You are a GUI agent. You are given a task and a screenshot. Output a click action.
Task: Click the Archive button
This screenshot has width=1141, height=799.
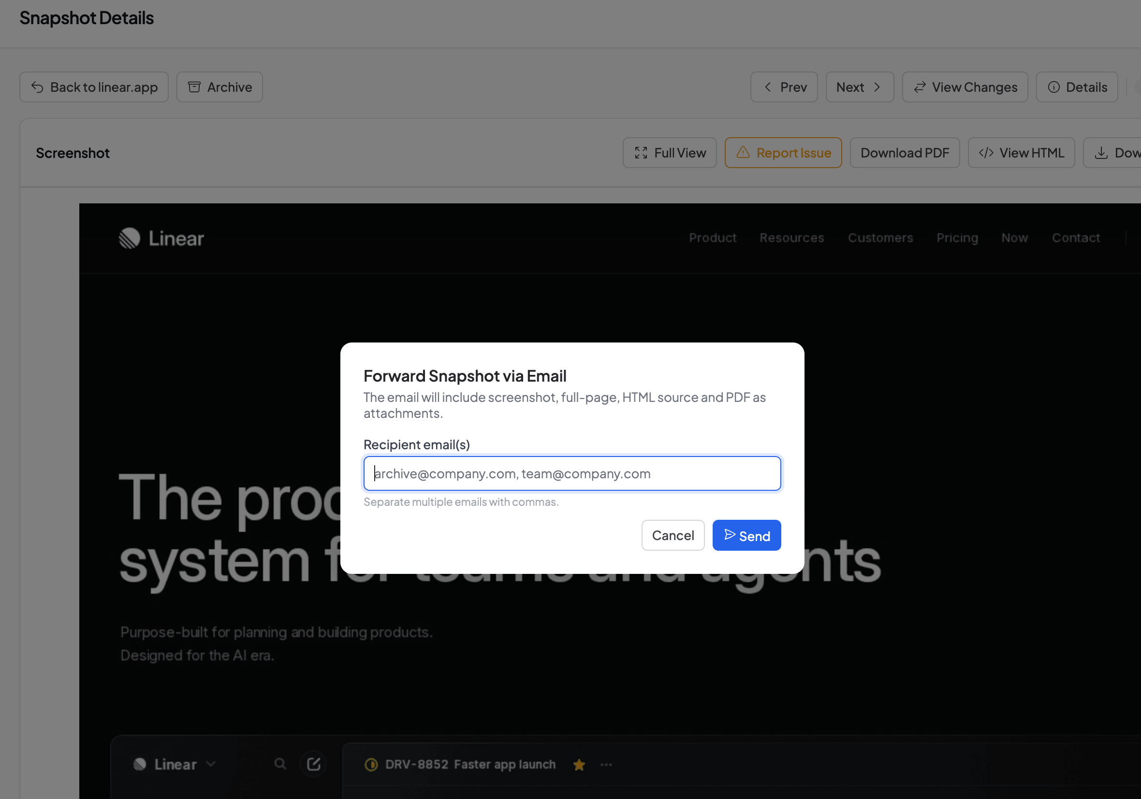point(219,87)
